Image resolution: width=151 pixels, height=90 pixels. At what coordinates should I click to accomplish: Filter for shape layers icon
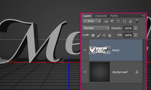(124, 21)
